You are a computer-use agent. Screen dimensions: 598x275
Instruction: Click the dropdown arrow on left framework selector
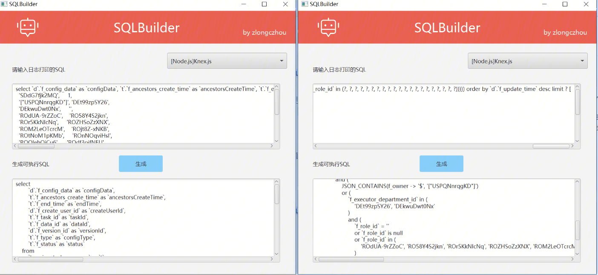(x=282, y=60)
